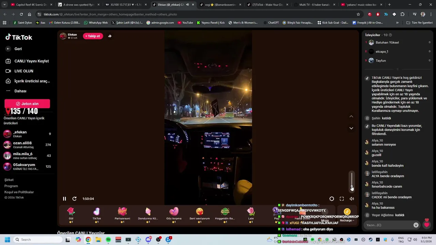Open ozan.ali08 recommended live stream
Image resolution: width=436 pixels, height=245 pixels.
[27, 145]
